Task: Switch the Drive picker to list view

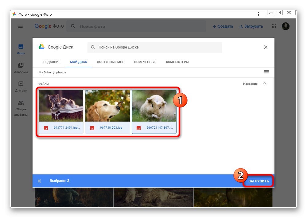Action: (266, 72)
